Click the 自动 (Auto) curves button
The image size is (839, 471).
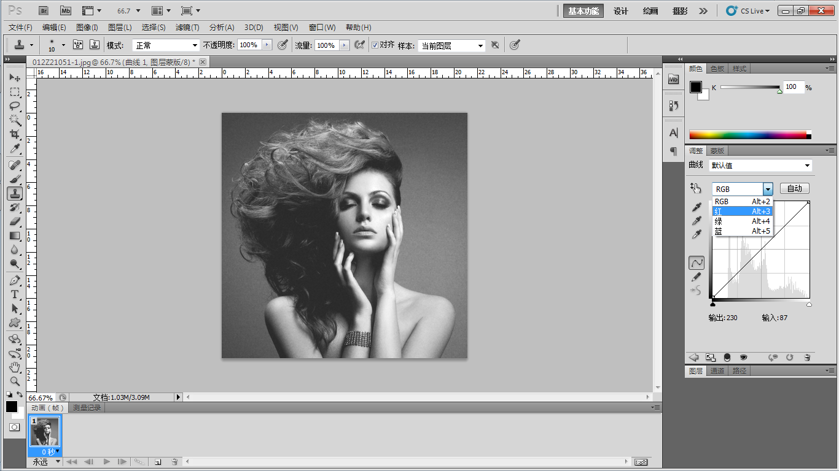pyautogui.click(x=794, y=189)
